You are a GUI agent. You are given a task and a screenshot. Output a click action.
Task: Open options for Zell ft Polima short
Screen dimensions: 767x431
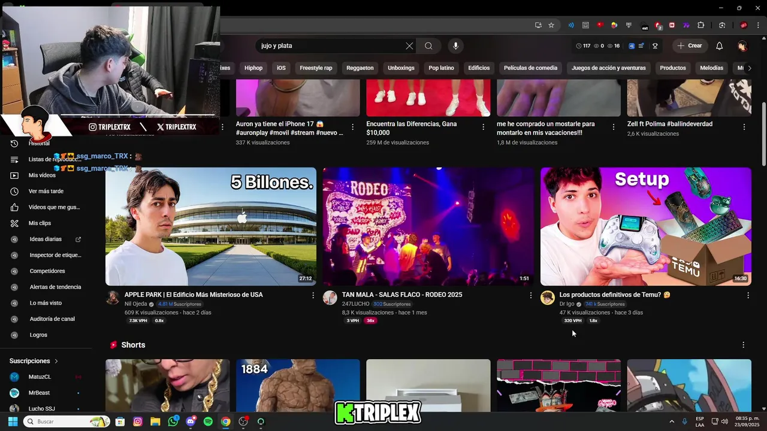pos(744,127)
